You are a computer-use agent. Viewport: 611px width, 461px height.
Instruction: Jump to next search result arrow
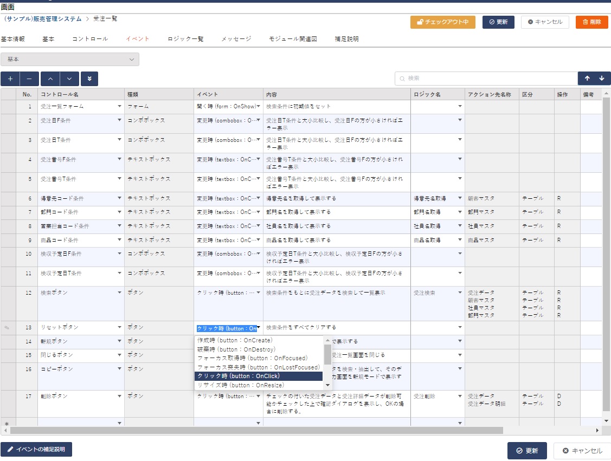[602, 78]
